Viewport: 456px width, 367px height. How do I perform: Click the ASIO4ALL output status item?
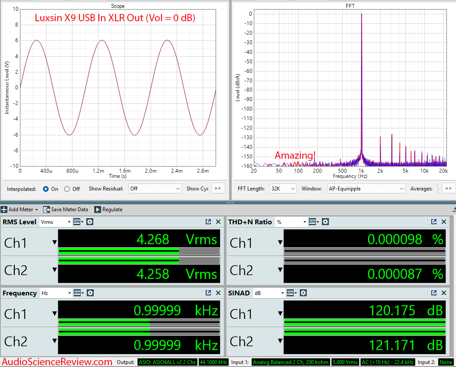(x=167, y=362)
